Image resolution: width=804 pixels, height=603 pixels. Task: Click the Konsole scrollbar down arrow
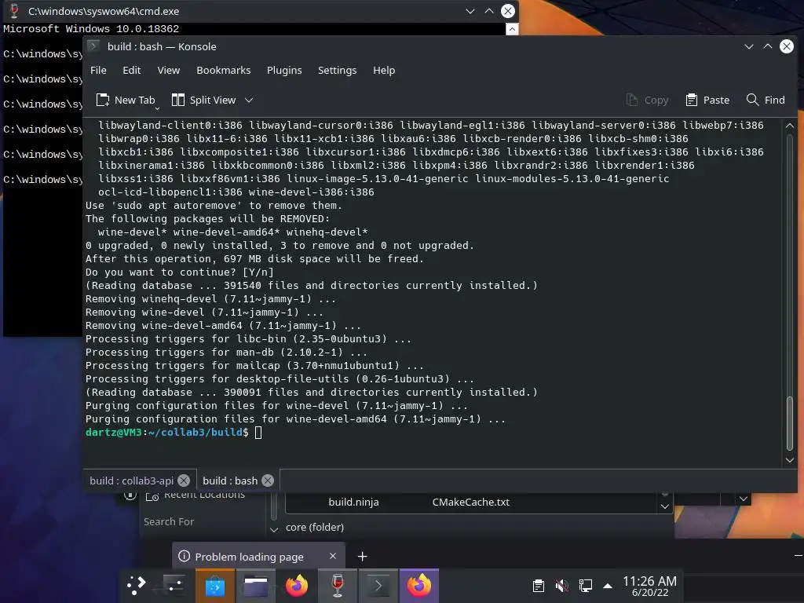pos(790,460)
